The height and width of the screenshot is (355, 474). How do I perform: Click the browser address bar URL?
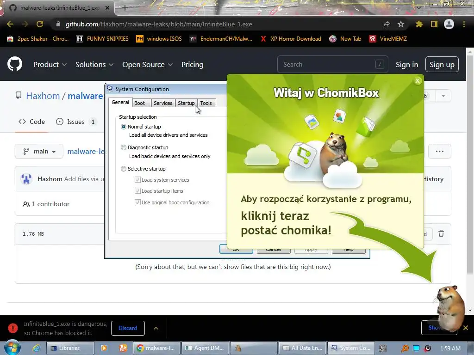[x=159, y=24]
